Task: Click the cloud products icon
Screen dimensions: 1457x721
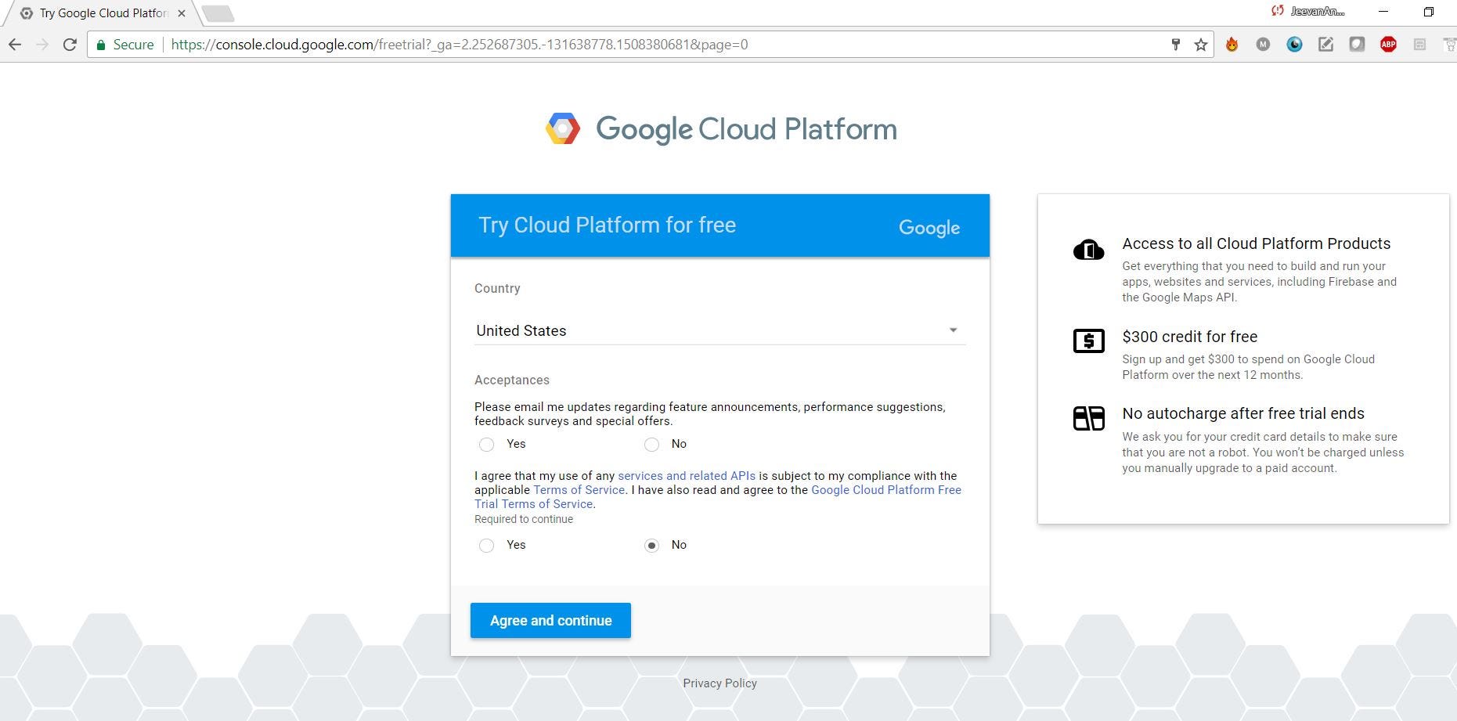Action: tap(1088, 250)
